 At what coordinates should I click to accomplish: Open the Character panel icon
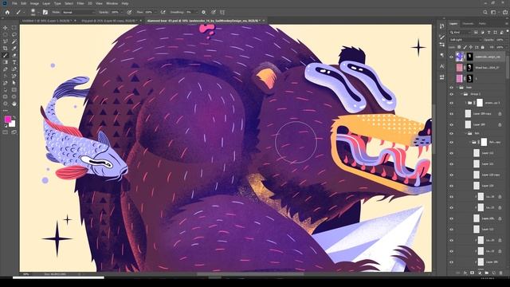441,66
